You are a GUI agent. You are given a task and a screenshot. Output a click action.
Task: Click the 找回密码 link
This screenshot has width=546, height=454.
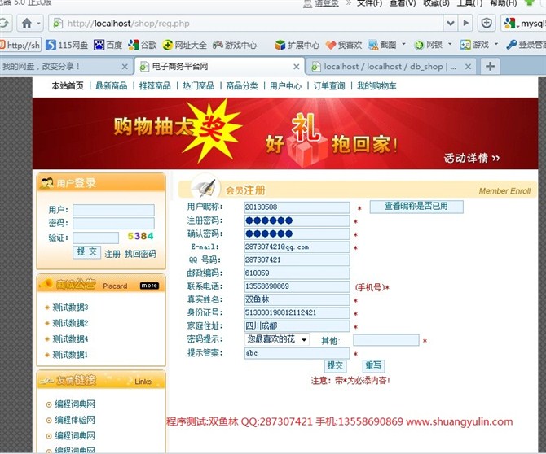(140, 254)
